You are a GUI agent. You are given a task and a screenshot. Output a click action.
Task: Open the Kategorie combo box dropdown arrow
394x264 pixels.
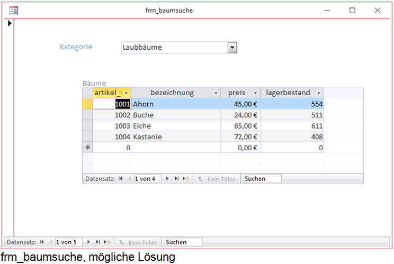[231, 48]
